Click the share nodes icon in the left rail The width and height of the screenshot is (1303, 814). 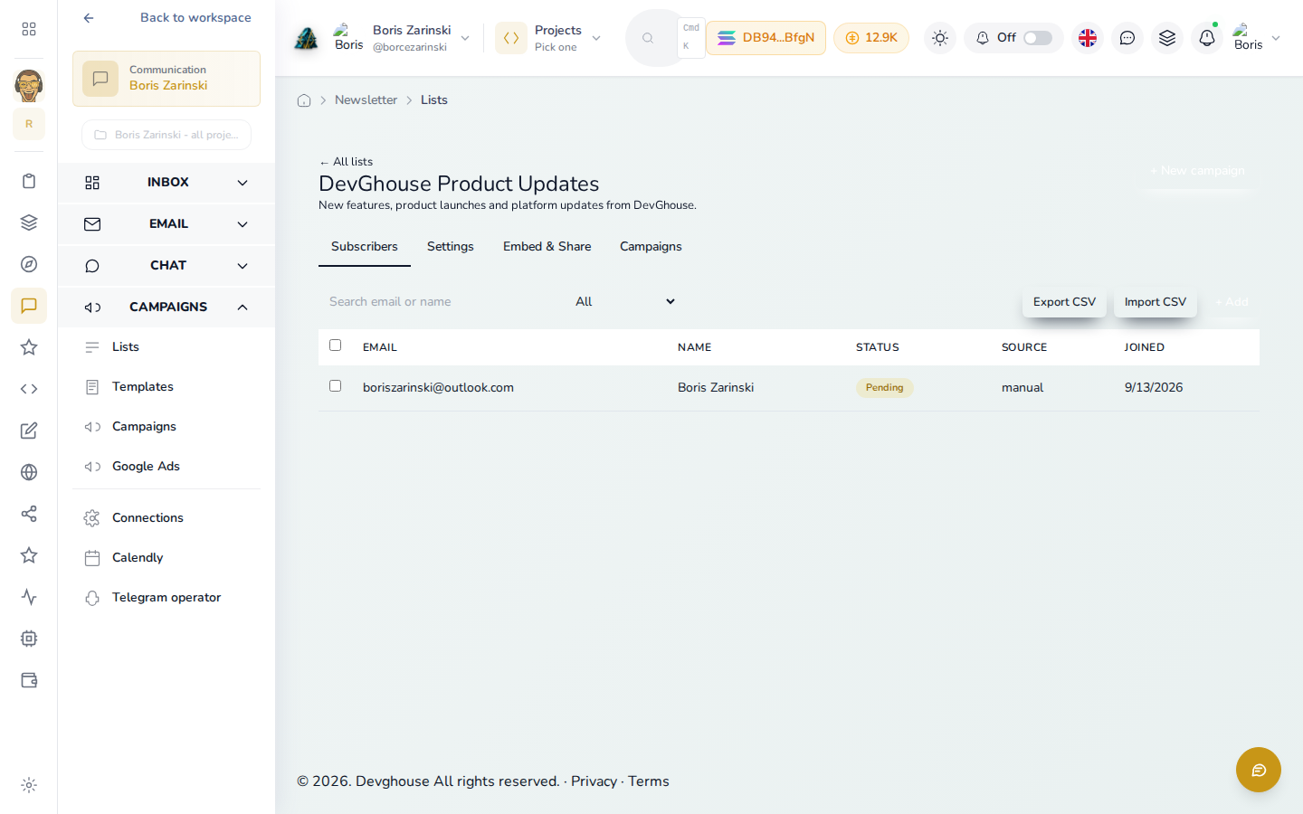29,514
